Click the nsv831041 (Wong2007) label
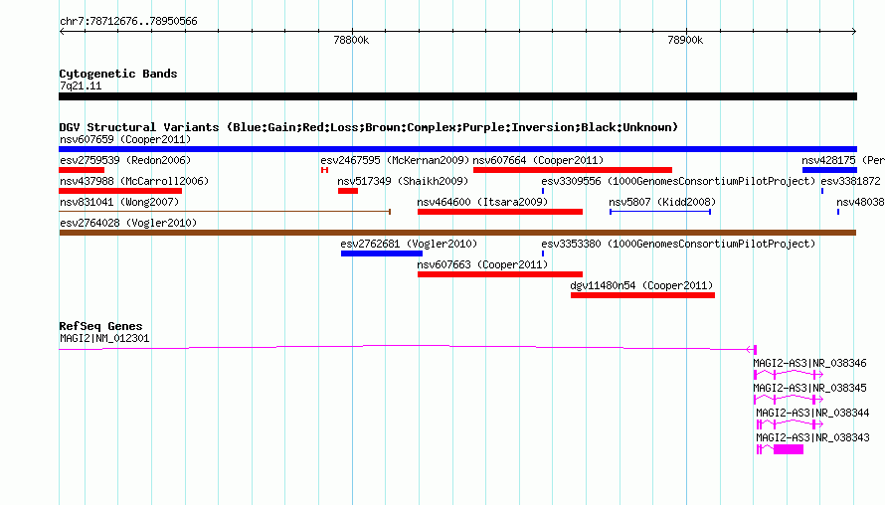 119,202
